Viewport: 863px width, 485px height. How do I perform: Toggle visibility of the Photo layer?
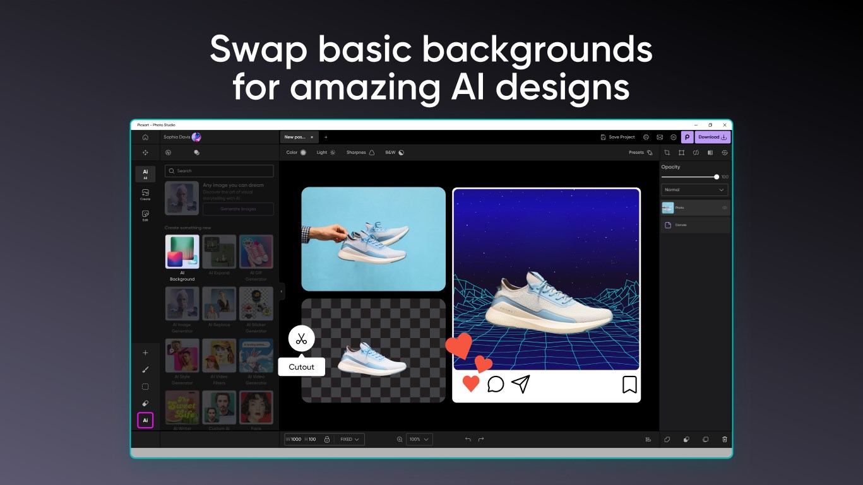point(723,207)
